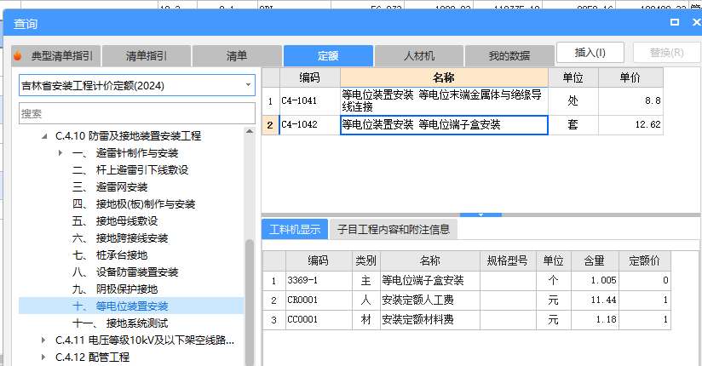Select 十、等电位装置安装 tree item
This screenshot has width=702, height=366.
pyautogui.click(x=120, y=306)
